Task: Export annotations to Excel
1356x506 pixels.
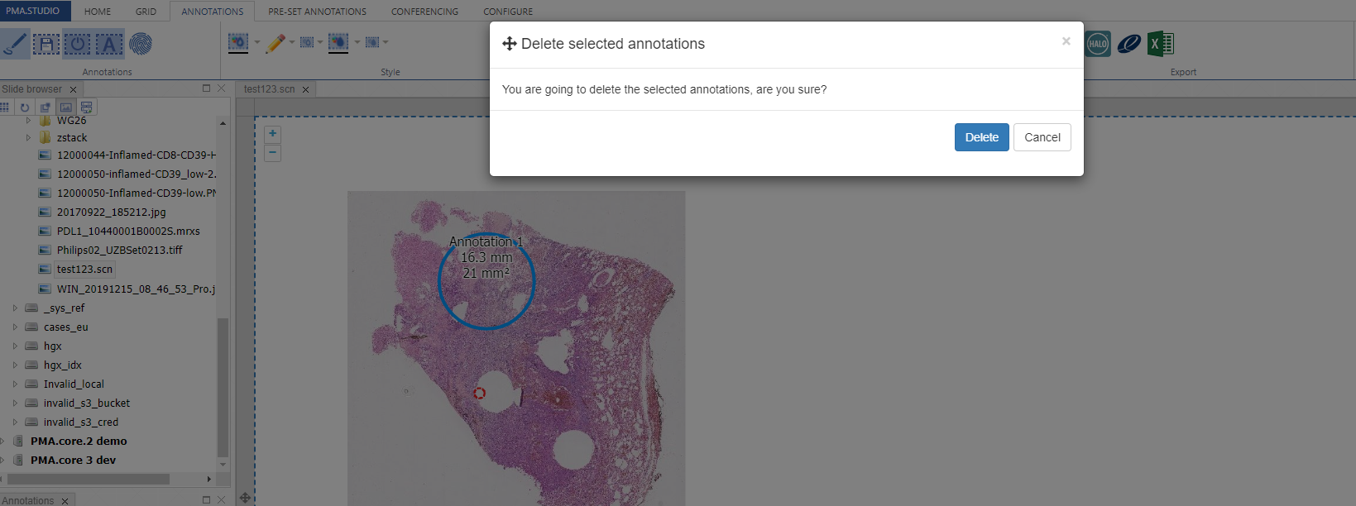Action: [1160, 44]
